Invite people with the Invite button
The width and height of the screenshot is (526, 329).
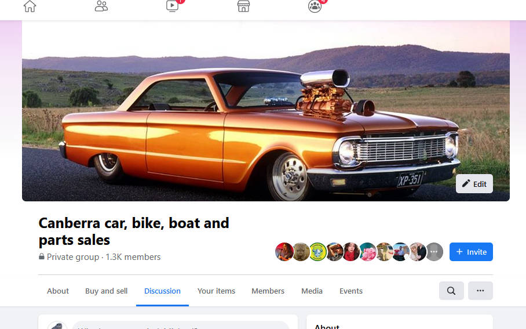click(471, 252)
